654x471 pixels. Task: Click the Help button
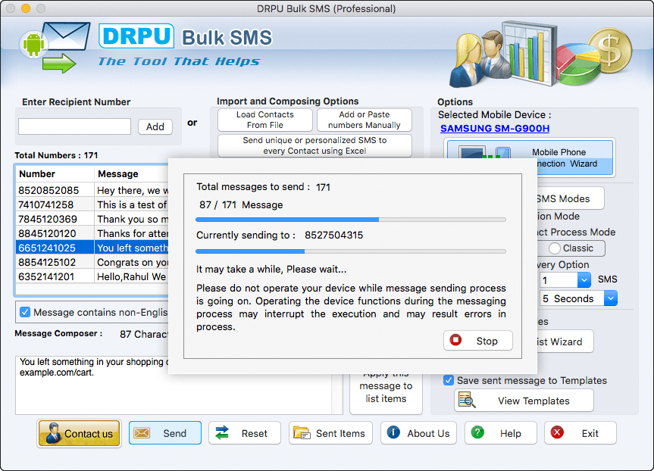coord(500,433)
